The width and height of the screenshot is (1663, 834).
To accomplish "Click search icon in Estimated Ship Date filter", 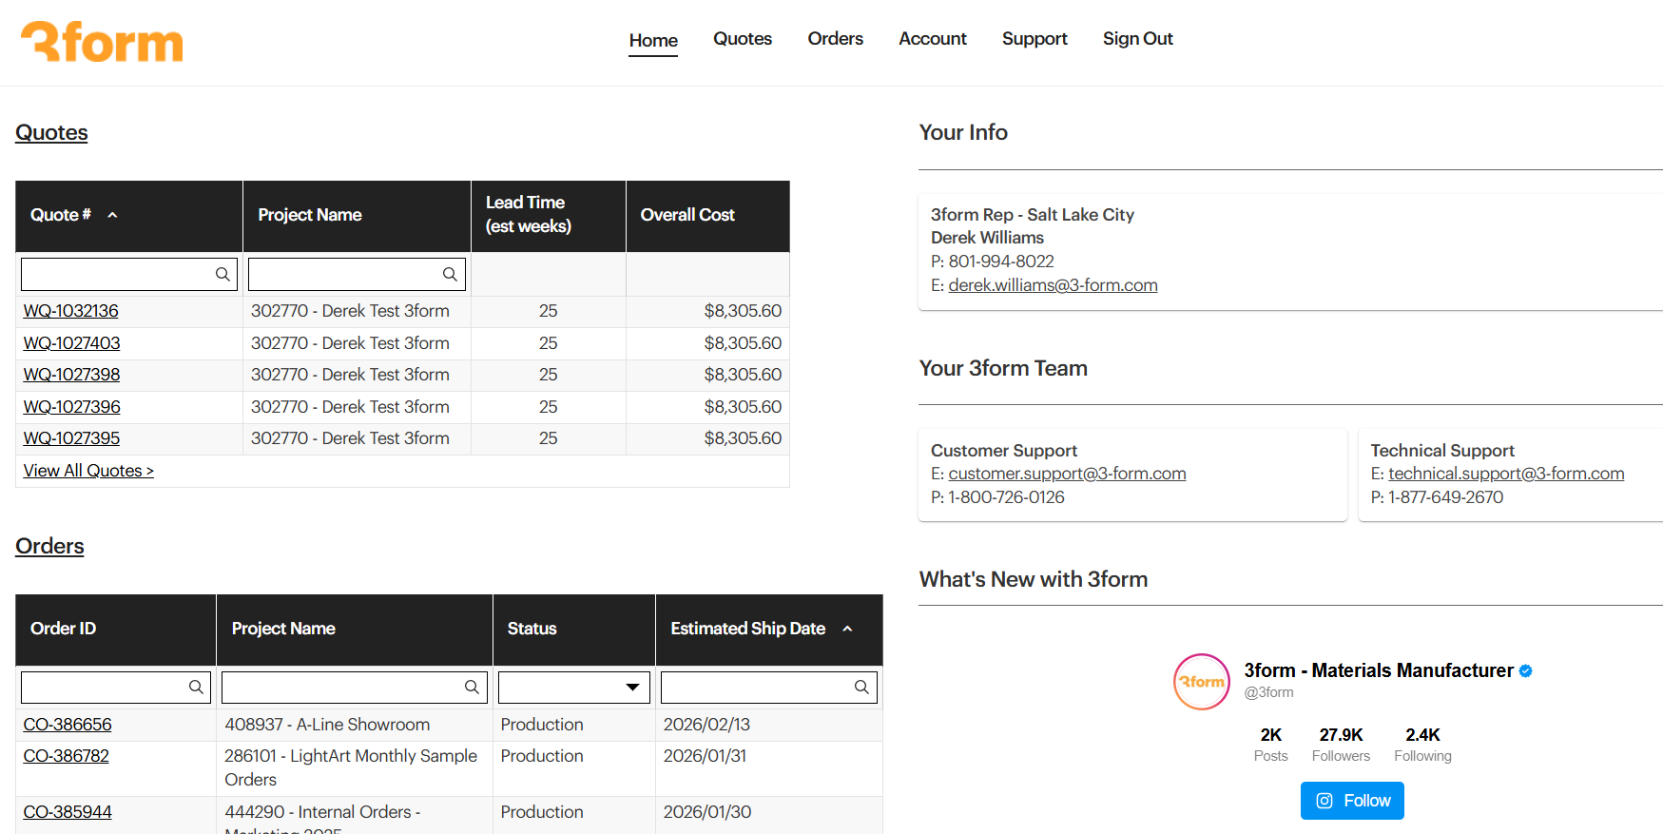I will point(861,688).
